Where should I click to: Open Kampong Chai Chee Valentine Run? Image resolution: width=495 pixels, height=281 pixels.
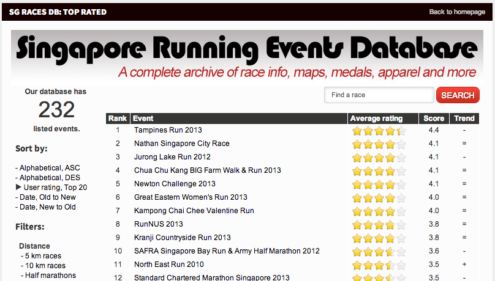pos(194,211)
